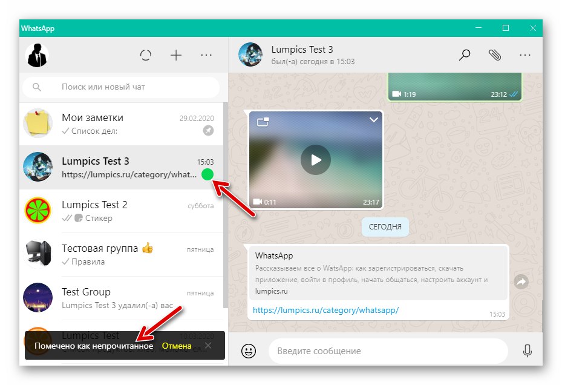Start a new chat with the plus icon
Viewport: 562px width, 385px height.
(x=176, y=55)
